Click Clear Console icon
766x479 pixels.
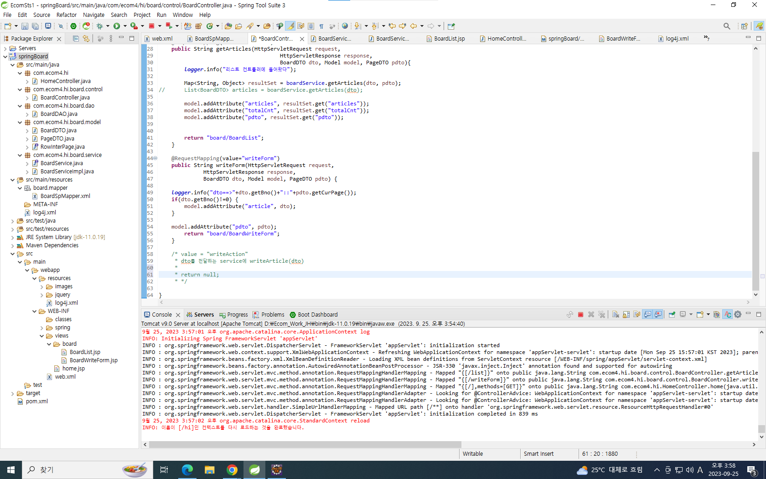coord(616,314)
